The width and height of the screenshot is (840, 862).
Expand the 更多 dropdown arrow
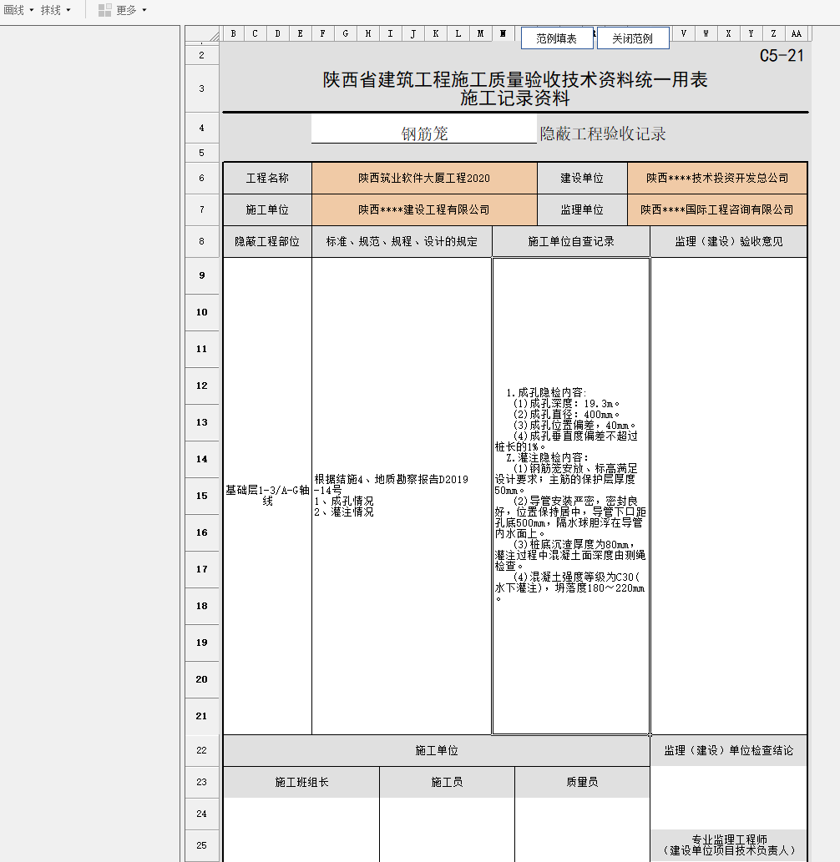pyautogui.click(x=144, y=10)
